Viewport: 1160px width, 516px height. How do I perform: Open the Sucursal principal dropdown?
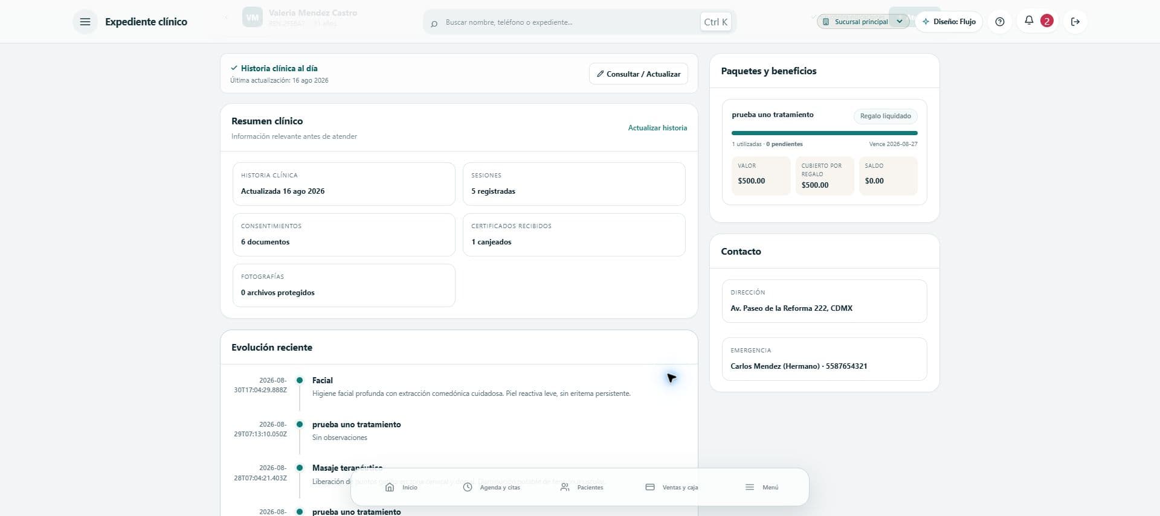point(863,22)
